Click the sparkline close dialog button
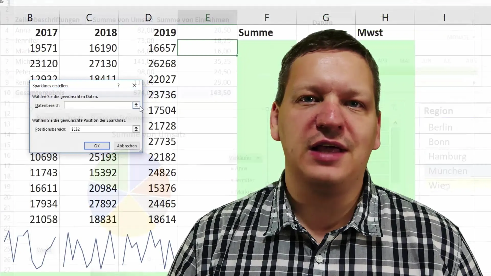This screenshot has width=491, height=276. point(134,85)
